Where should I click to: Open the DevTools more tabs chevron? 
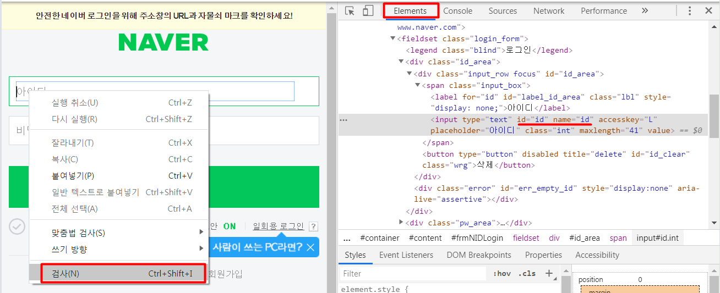pyautogui.click(x=645, y=11)
